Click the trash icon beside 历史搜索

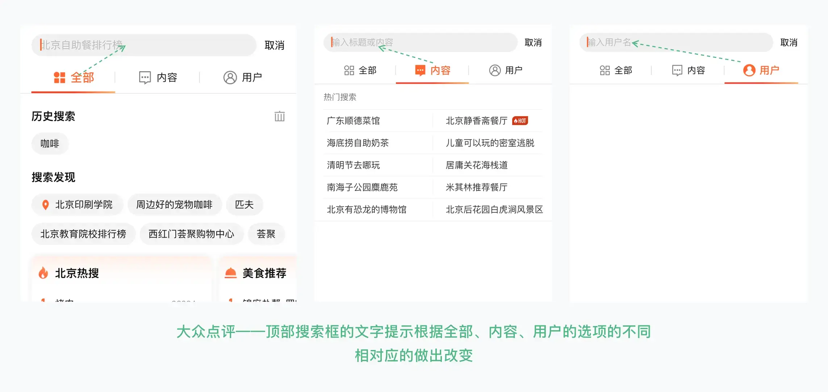point(279,116)
